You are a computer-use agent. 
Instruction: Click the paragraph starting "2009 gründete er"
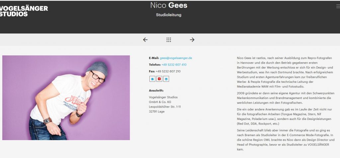click(285, 98)
